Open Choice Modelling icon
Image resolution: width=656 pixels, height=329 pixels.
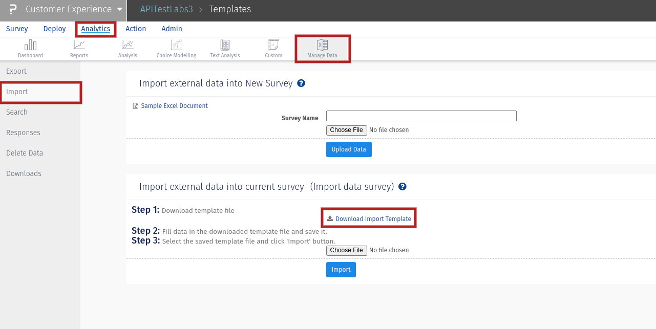(176, 46)
